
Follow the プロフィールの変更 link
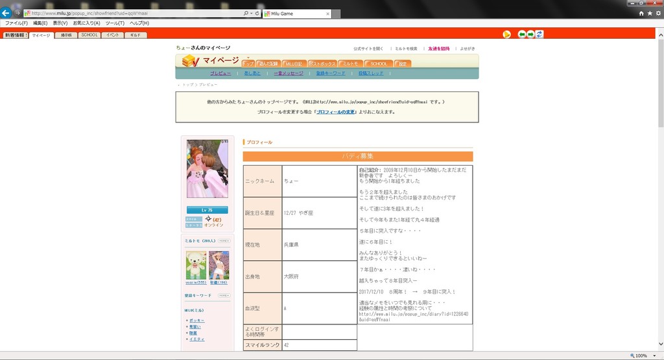pos(336,112)
